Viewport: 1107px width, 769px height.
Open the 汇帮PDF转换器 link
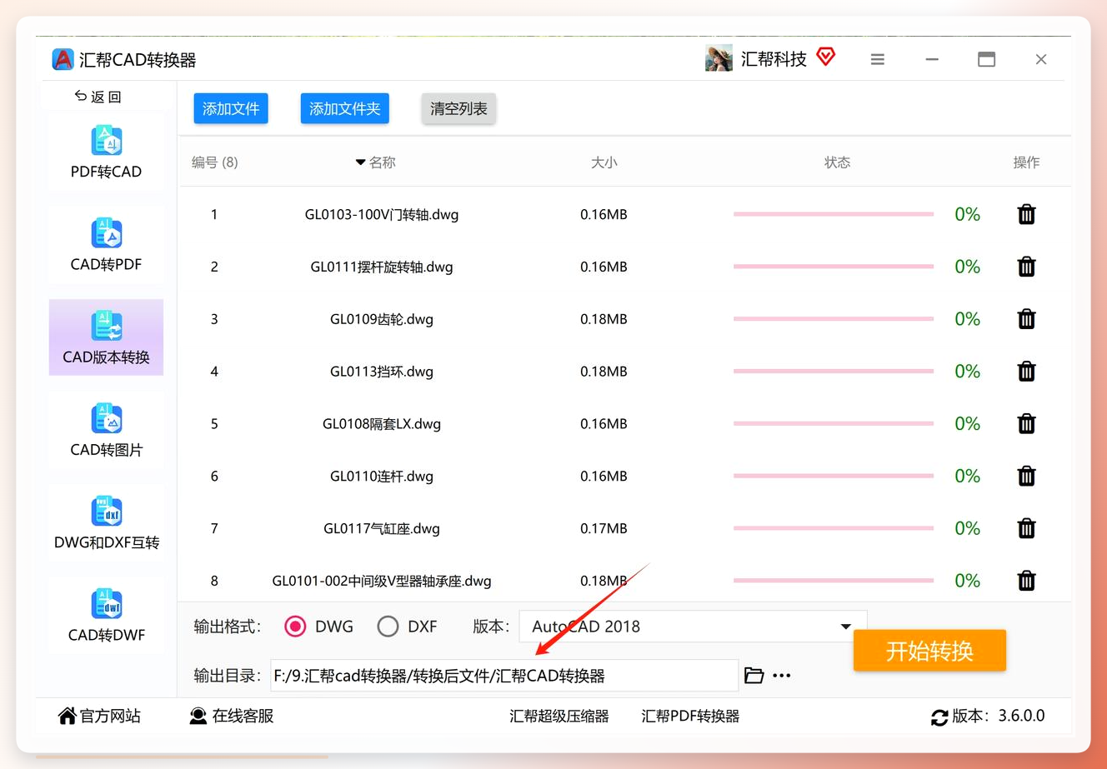690,716
